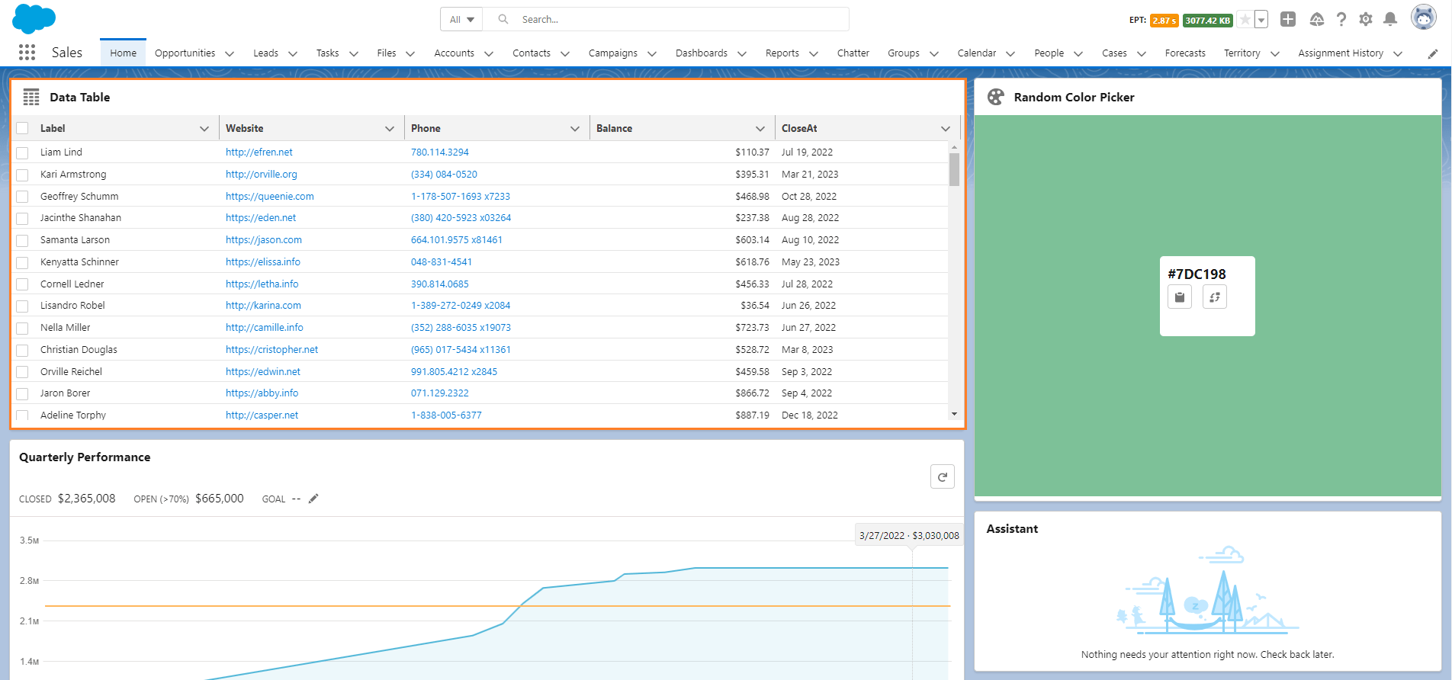
Task: Open Setup gear menu
Action: coord(1365,19)
